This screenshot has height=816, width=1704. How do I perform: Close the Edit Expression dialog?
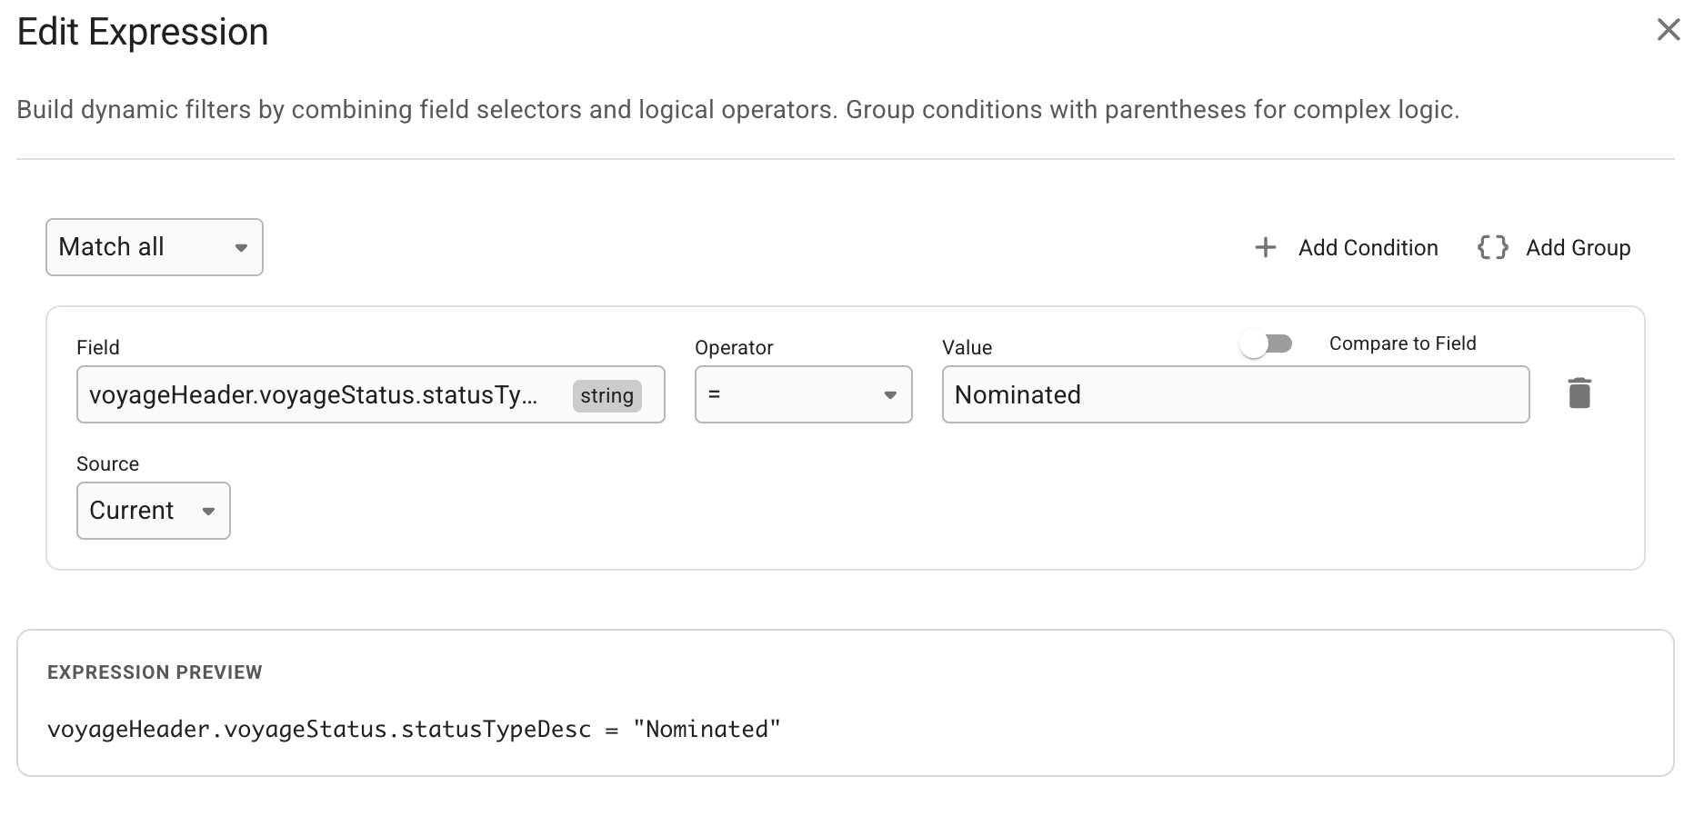(x=1668, y=30)
